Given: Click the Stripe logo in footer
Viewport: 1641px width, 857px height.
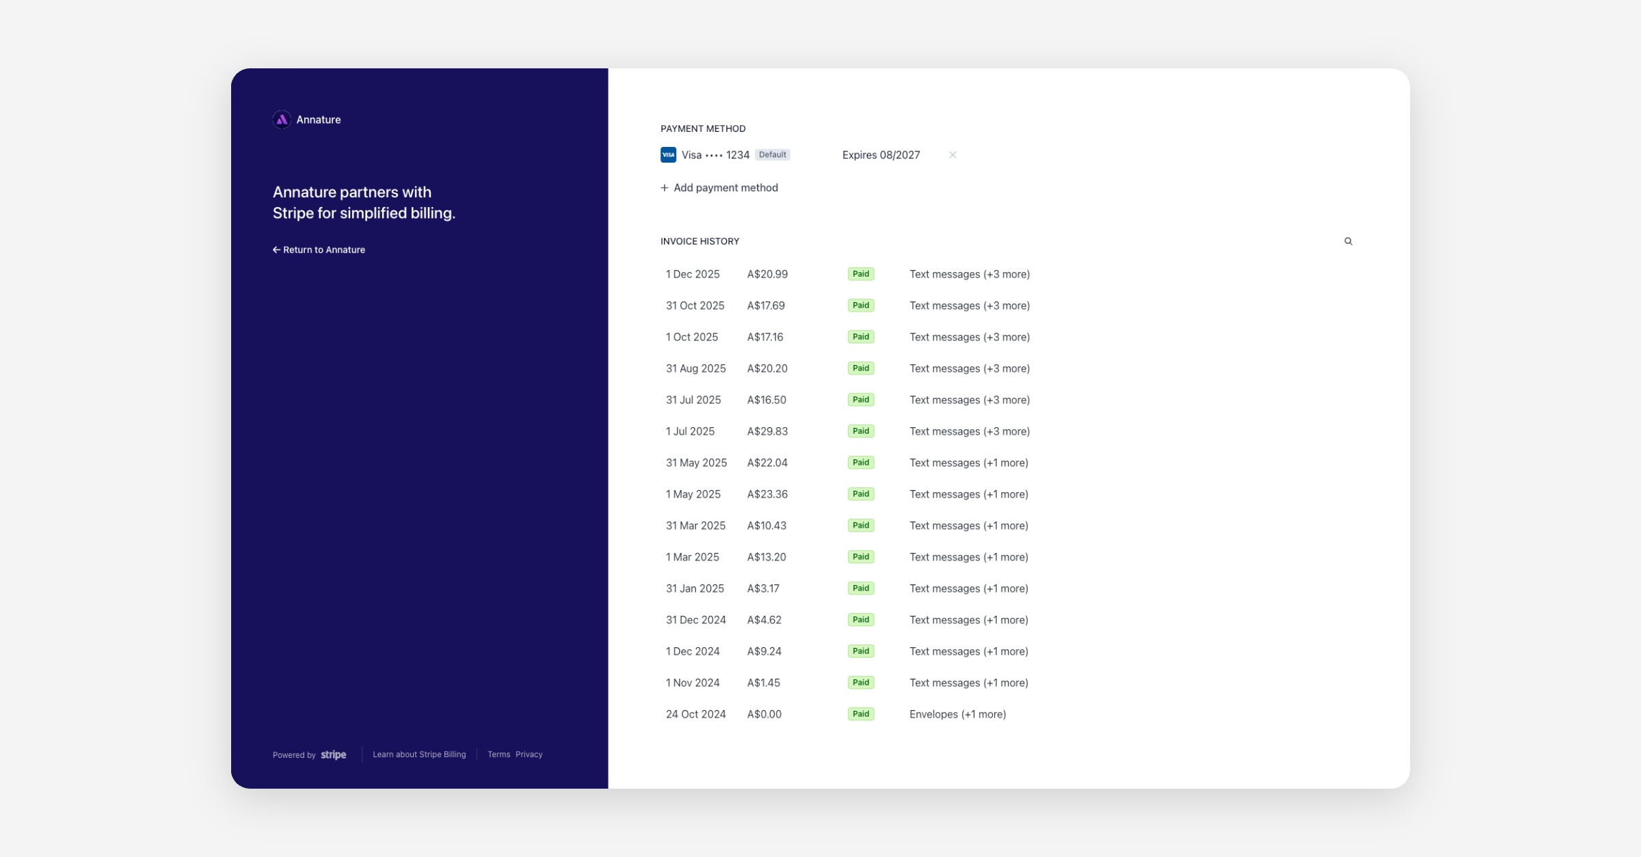Looking at the screenshot, I should 334,754.
